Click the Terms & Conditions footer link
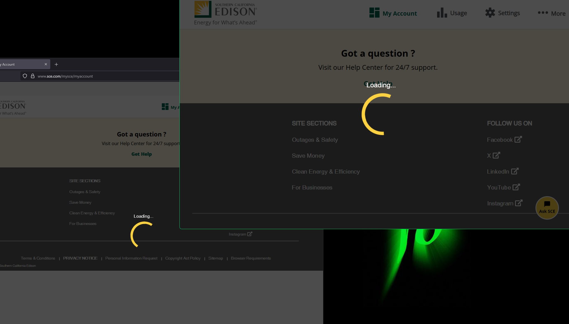569x324 pixels. [38, 258]
